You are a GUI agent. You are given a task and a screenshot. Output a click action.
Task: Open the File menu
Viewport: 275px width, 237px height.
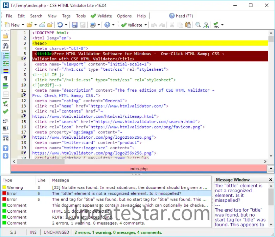click(9, 16)
